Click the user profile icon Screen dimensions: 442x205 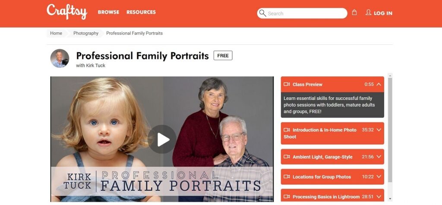[x=368, y=12]
